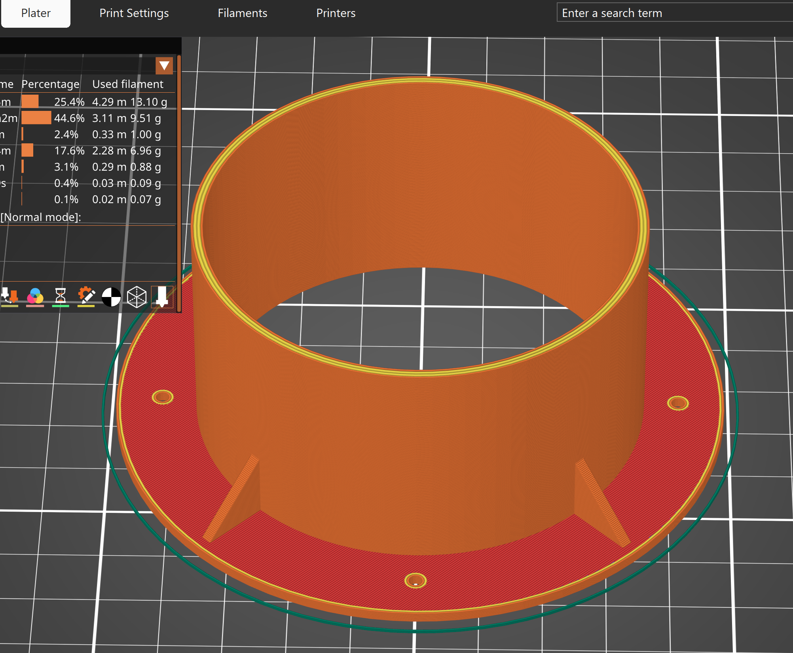
Task: Collapse the legend with the orange triangle
Action: click(x=164, y=66)
